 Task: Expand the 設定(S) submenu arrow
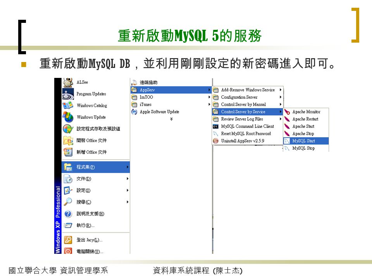click(127, 190)
